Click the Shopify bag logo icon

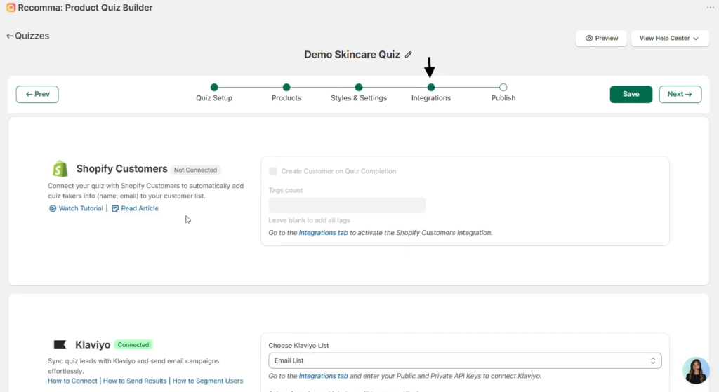click(x=60, y=169)
